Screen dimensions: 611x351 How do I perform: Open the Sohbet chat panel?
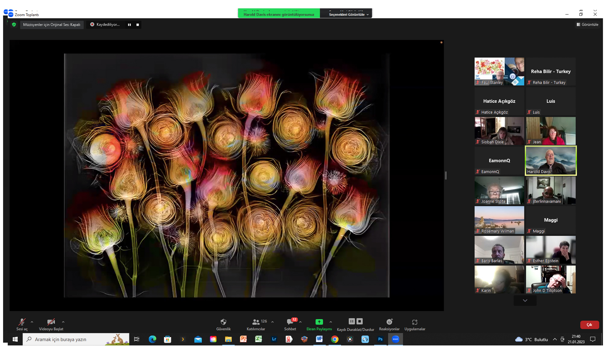tap(290, 324)
